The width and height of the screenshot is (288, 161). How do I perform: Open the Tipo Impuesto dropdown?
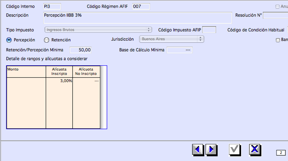click(x=98, y=30)
